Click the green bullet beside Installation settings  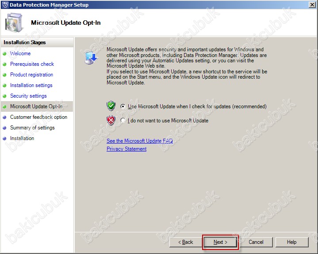[x=4, y=86]
